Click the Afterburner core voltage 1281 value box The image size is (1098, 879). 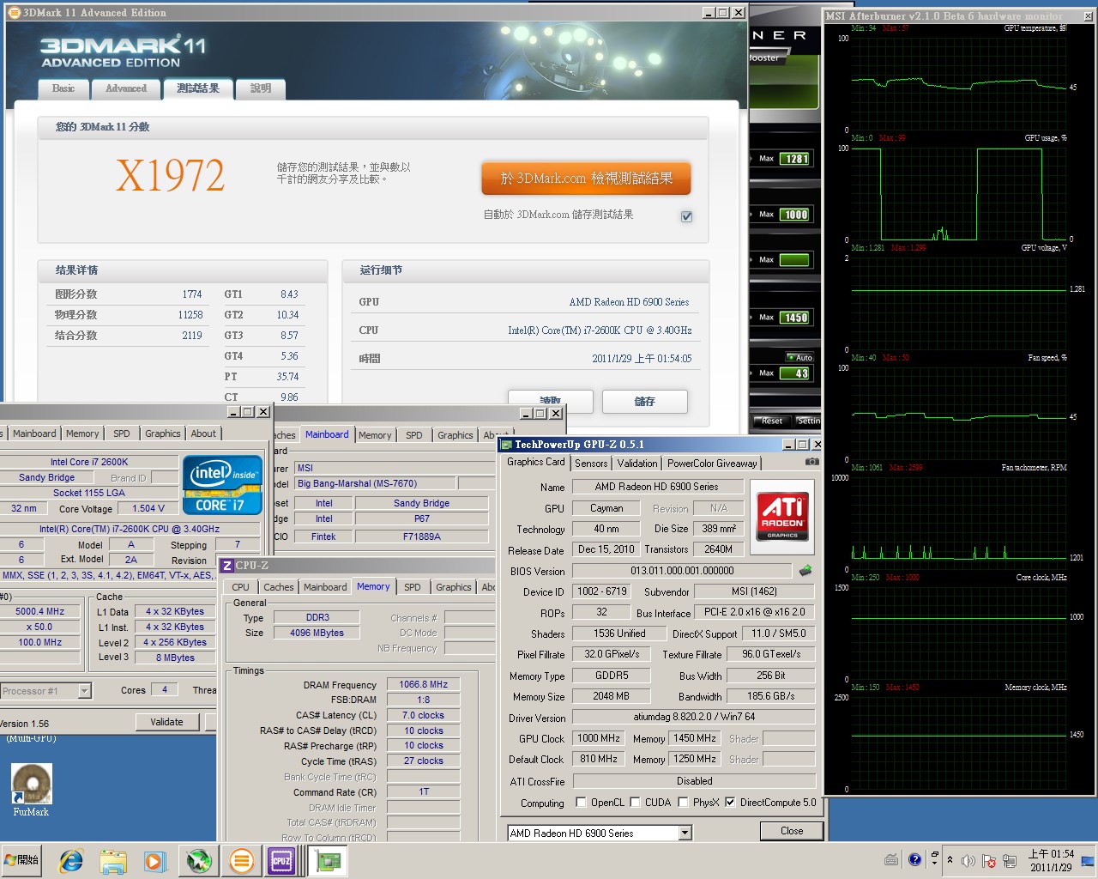[x=796, y=159]
